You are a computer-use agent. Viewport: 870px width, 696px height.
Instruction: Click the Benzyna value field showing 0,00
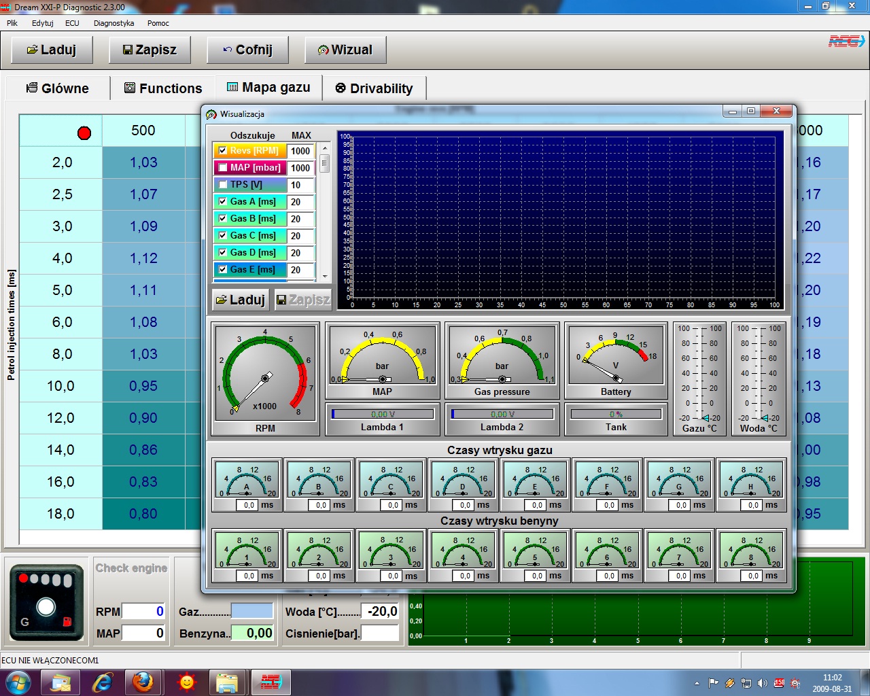pyautogui.click(x=252, y=633)
